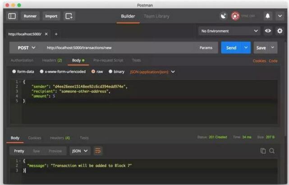Expand the No Environment selector
Viewport: 289px width, 185px height.
[x=229, y=31]
